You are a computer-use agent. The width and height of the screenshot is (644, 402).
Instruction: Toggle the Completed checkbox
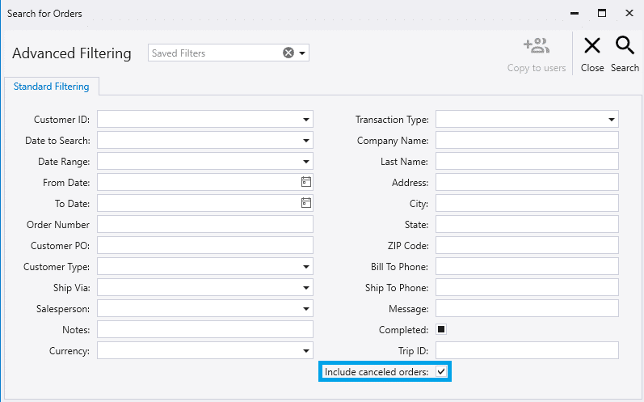tap(441, 329)
